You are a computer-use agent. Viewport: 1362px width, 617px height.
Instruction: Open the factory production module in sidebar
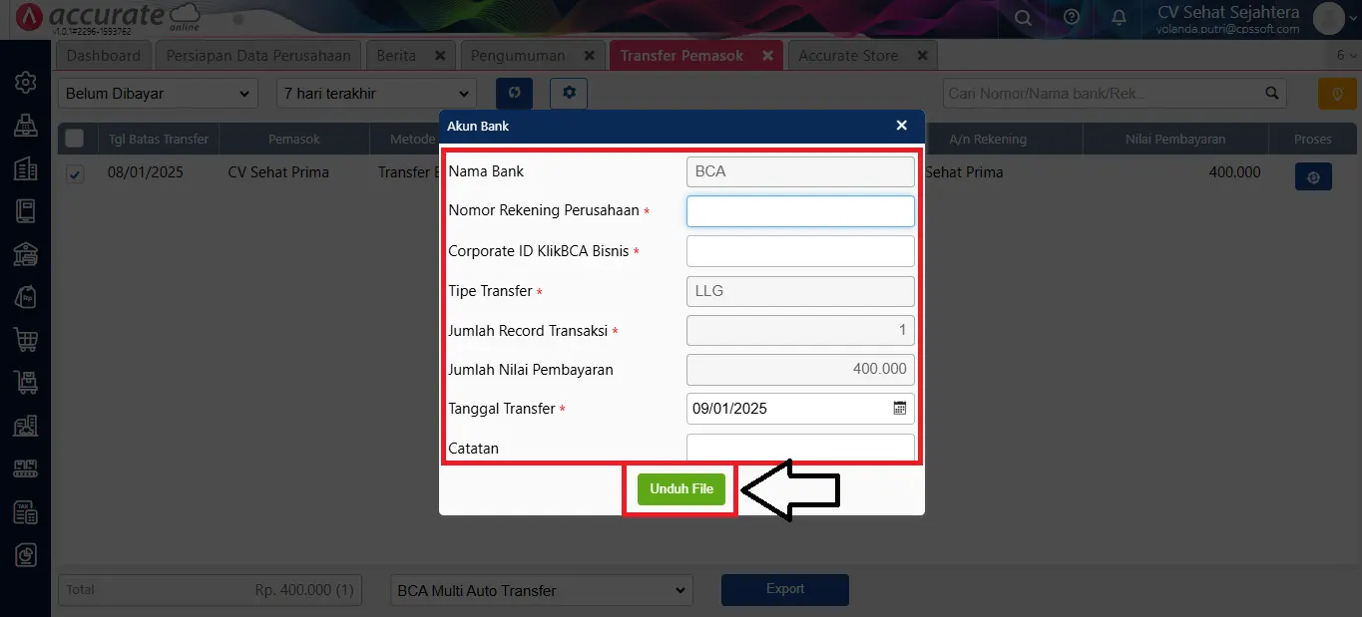point(25,468)
